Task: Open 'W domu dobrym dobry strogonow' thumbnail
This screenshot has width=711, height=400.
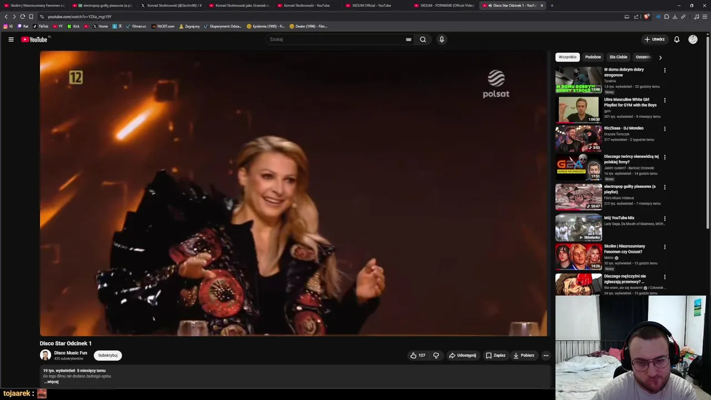Action: (578, 80)
